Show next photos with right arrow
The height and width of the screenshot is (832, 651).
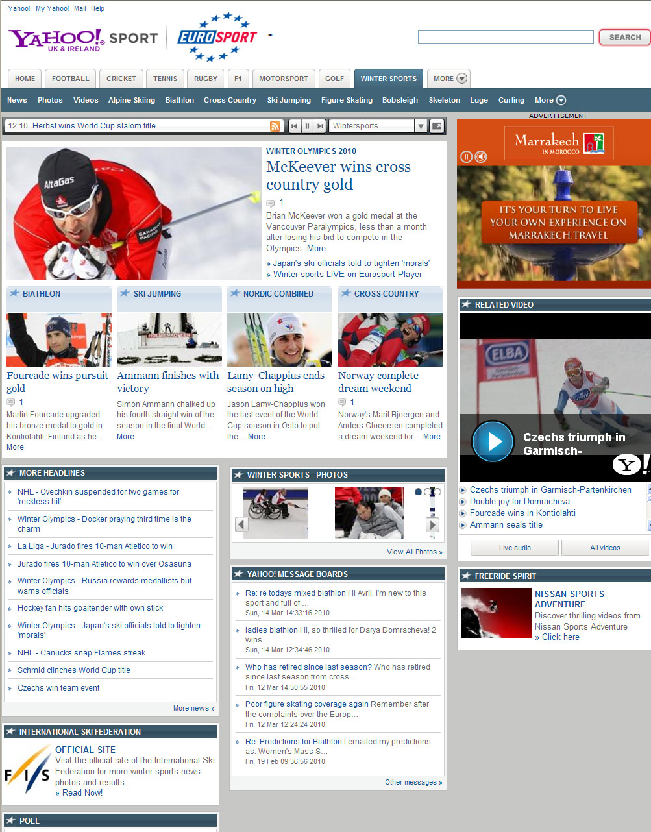pos(432,524)
